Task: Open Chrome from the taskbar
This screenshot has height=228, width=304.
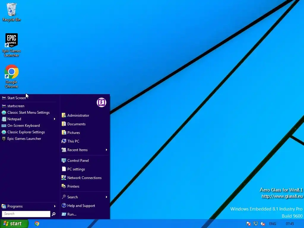Action: click(37, 224)
